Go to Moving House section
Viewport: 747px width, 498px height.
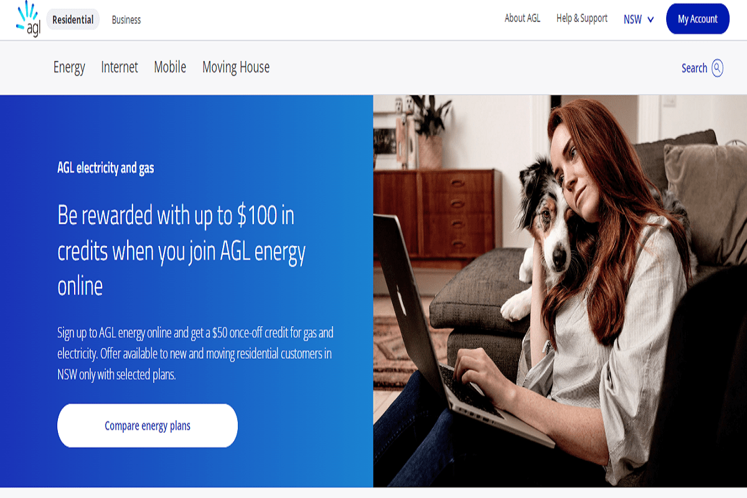pyautogui.click(x=236, y=67)
